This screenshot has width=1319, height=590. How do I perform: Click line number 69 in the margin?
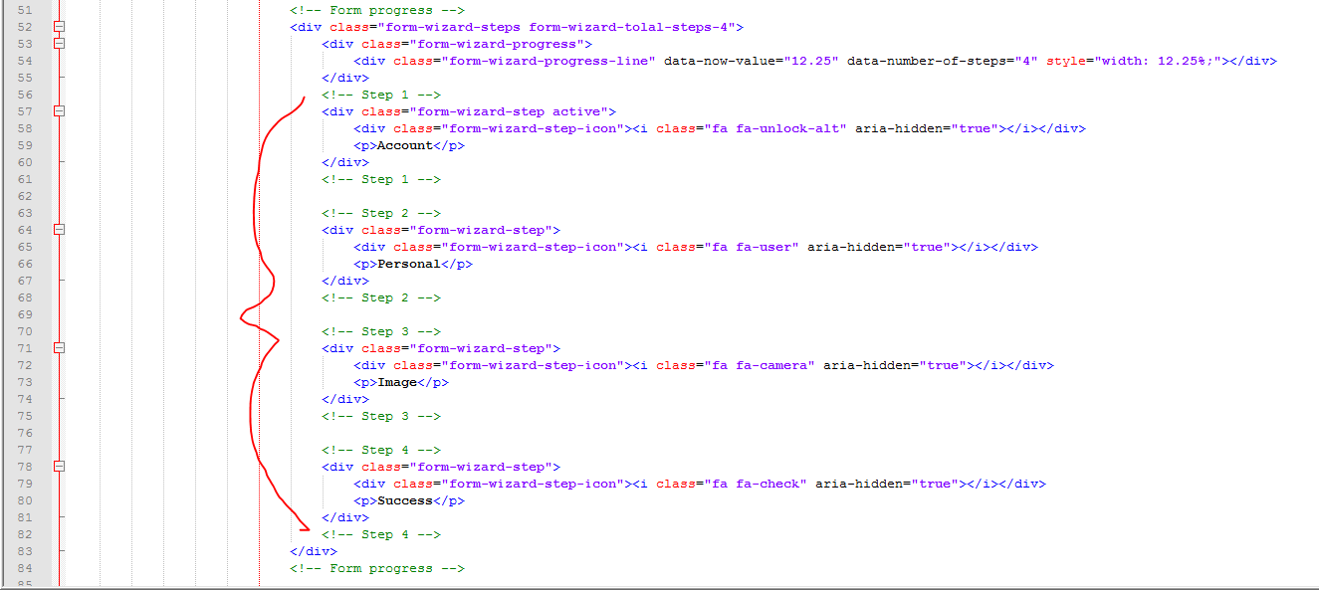point(25,314)
